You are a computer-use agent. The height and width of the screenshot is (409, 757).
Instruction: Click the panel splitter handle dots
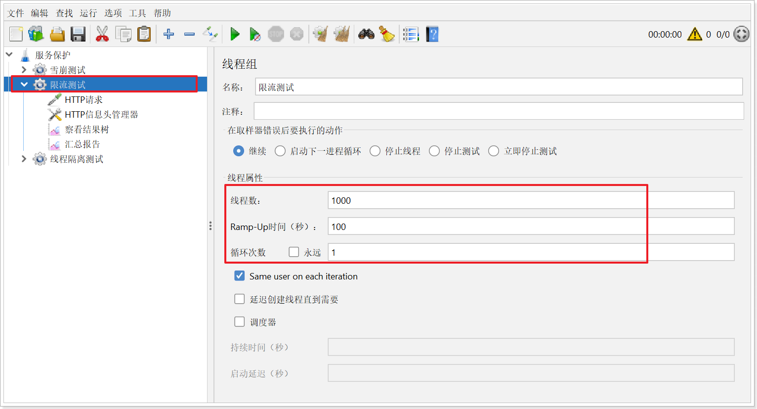point(210,226)
